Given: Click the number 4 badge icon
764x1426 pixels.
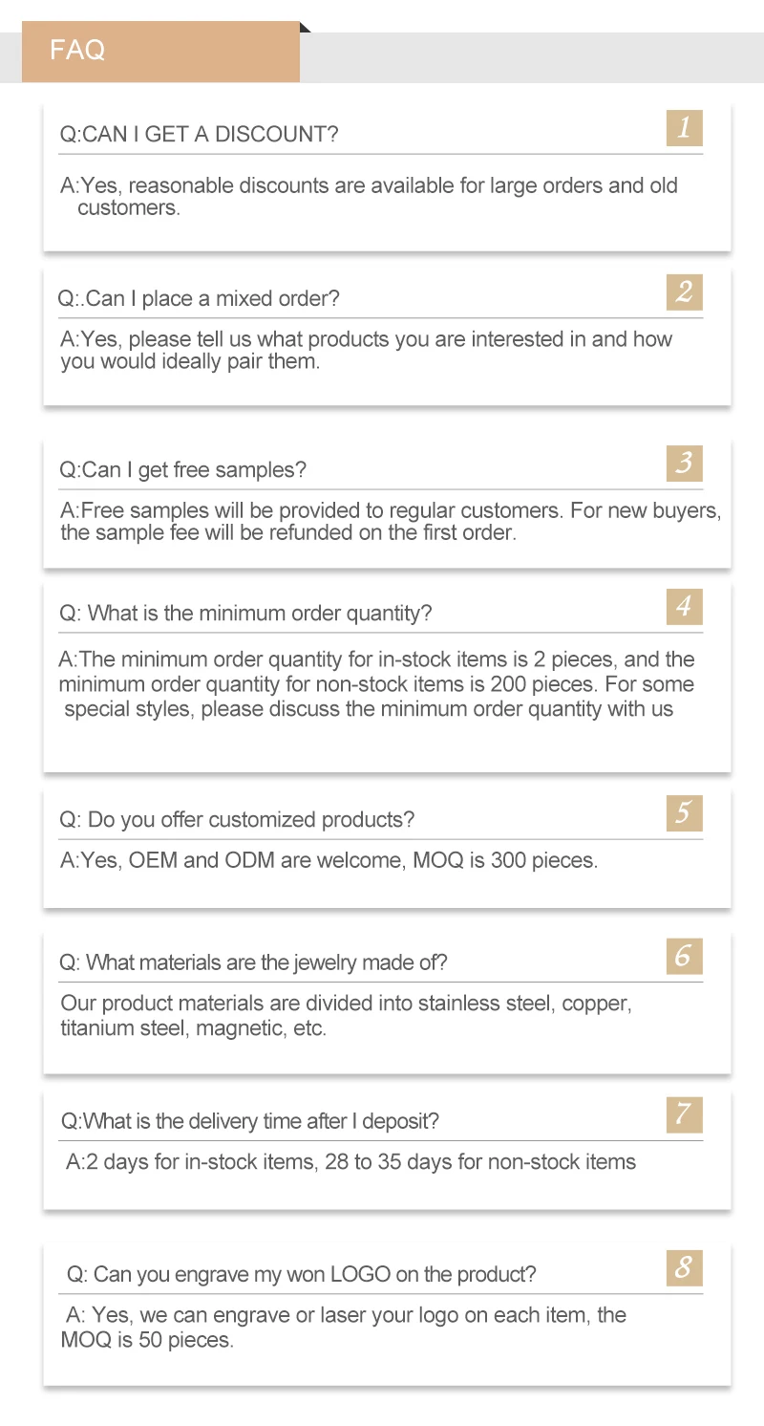Looking at the screenshot, I should click(x=684, y=606).
